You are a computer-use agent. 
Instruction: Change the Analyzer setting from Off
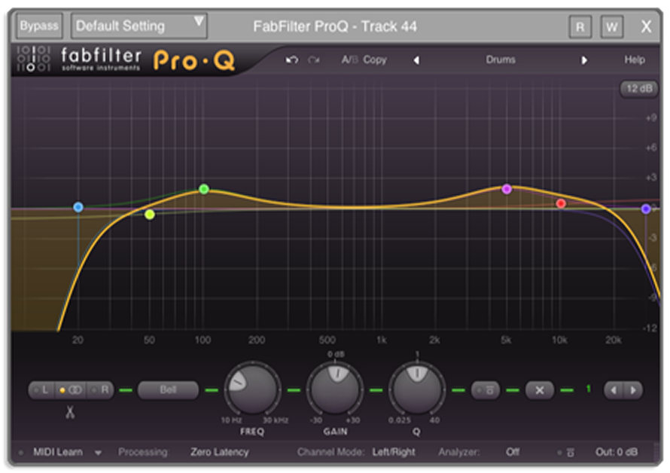point(513,452)
